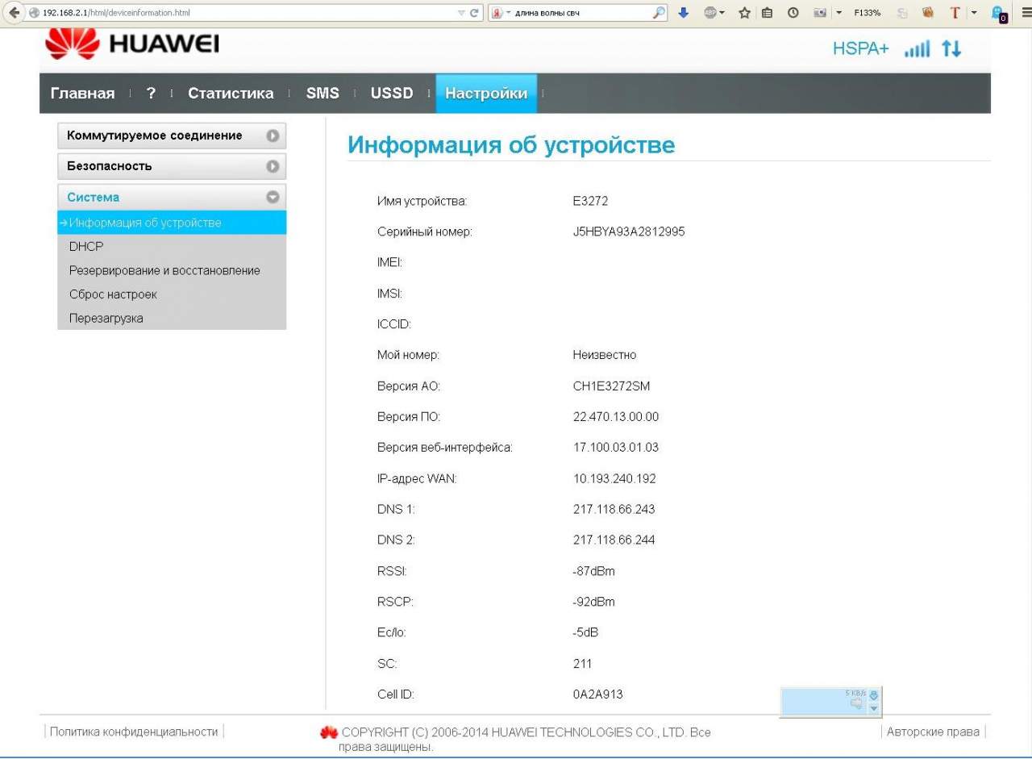Select the Настройки tab
Viewport: 1032px width, 759px height.
coord(486,94)
